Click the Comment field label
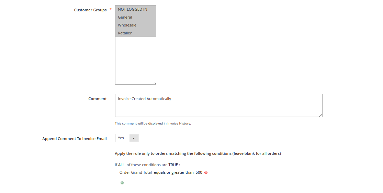The image size is (383, 193). [98, 99]
